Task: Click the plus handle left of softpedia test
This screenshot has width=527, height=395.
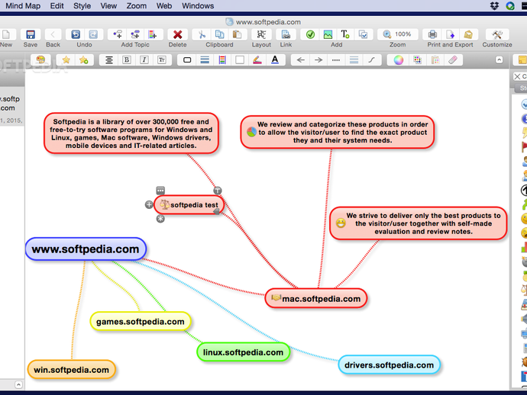Action: 149,204
